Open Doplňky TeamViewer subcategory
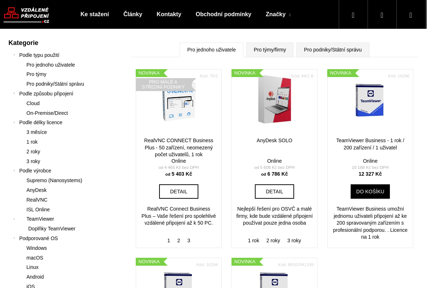The image size is (432, 288). pos(52,229)
